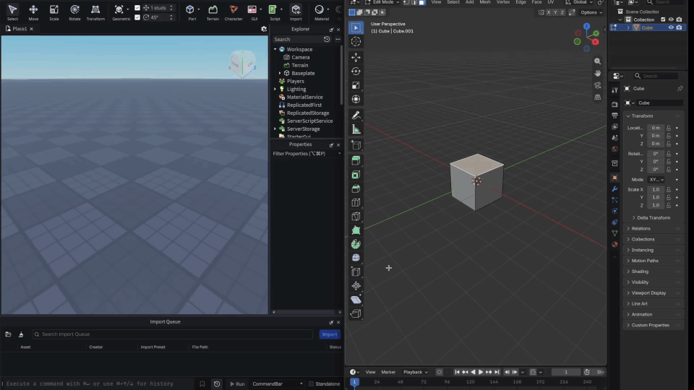Open the CommandBar dropdown
This screenshot has width=694, height=390.
click(278, 383)
